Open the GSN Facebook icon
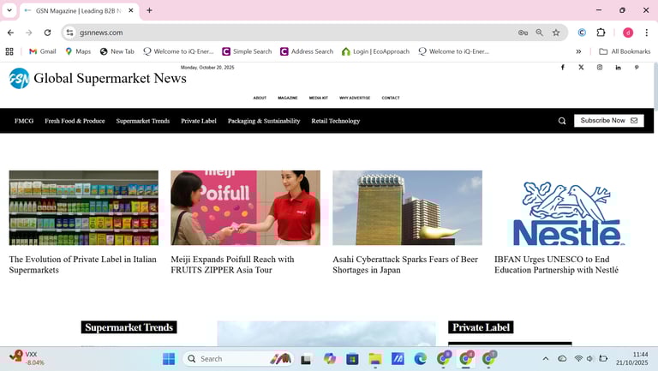 click(x=563, y=67)
